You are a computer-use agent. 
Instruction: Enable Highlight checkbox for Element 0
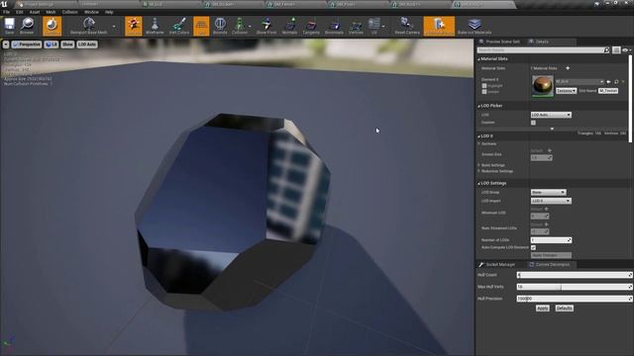[484, 86]
